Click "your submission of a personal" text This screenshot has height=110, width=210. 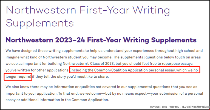click(x=177, y=93)
